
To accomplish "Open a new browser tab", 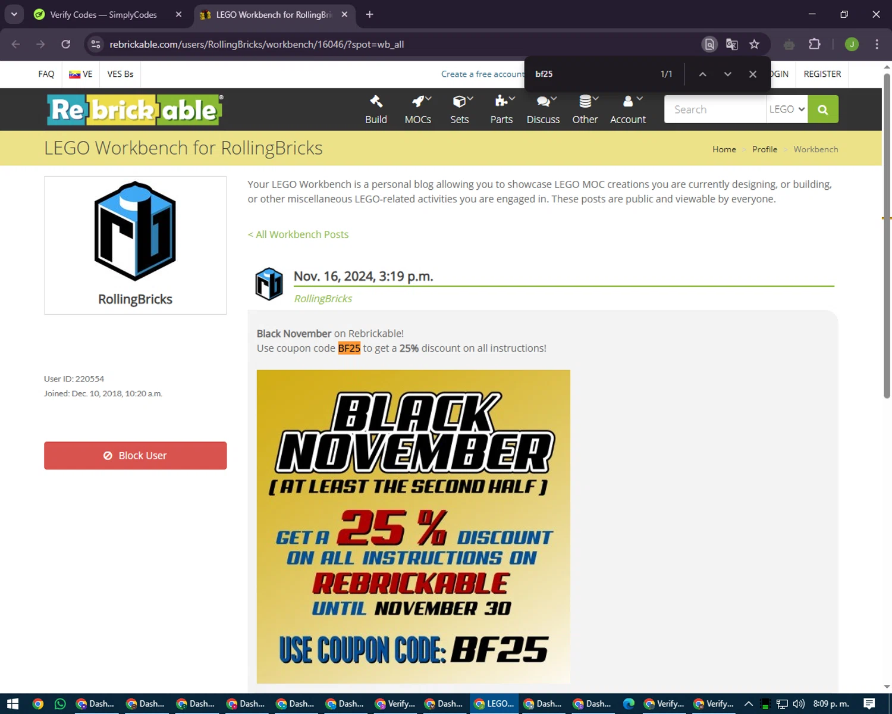I will point(369,14).
